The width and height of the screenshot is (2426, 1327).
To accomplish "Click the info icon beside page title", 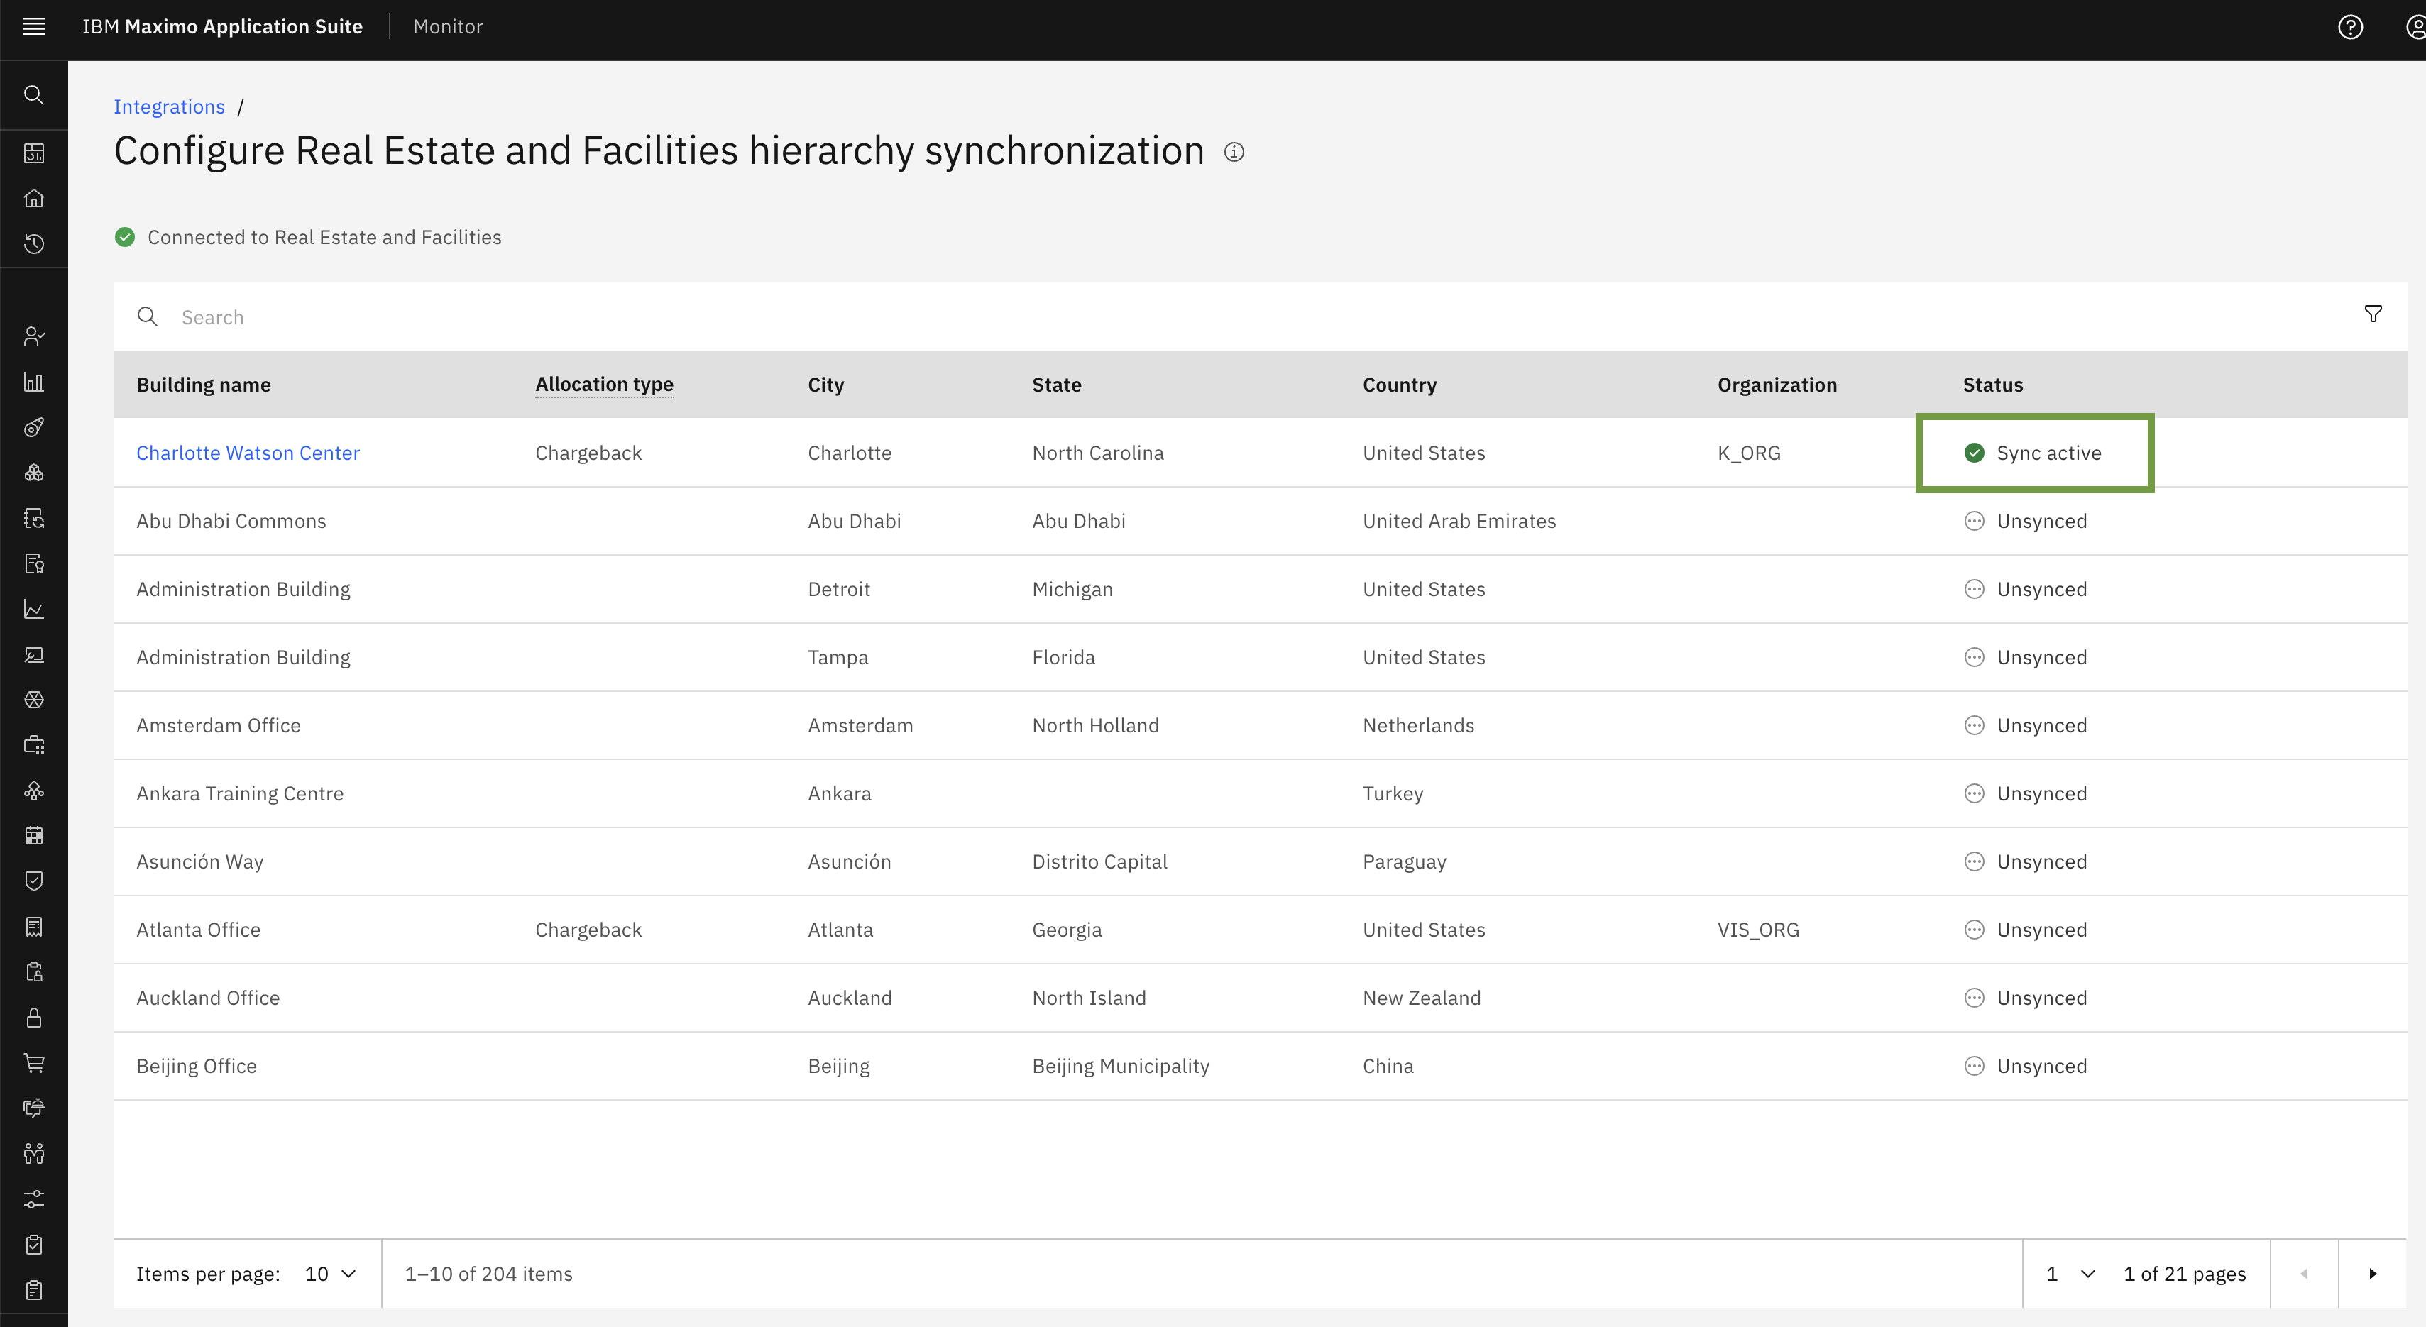I will point(1234,152).
